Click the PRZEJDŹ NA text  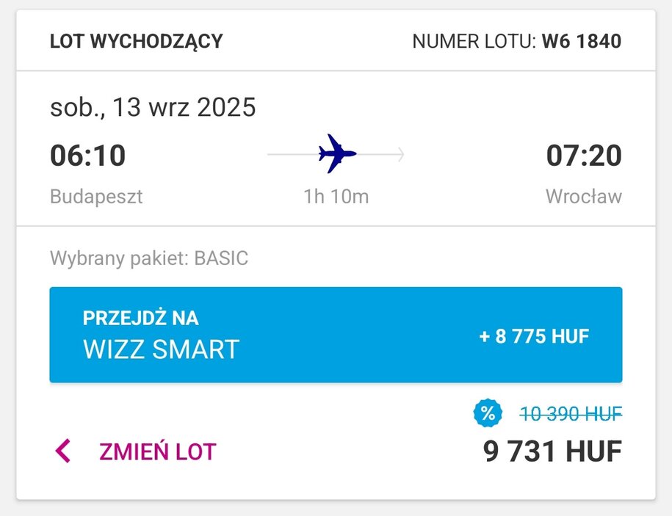140,318
